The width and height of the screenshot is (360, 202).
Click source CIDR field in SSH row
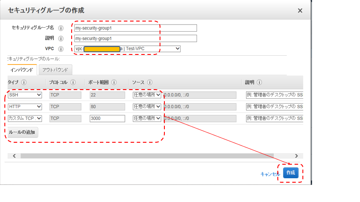pos(200,95)
